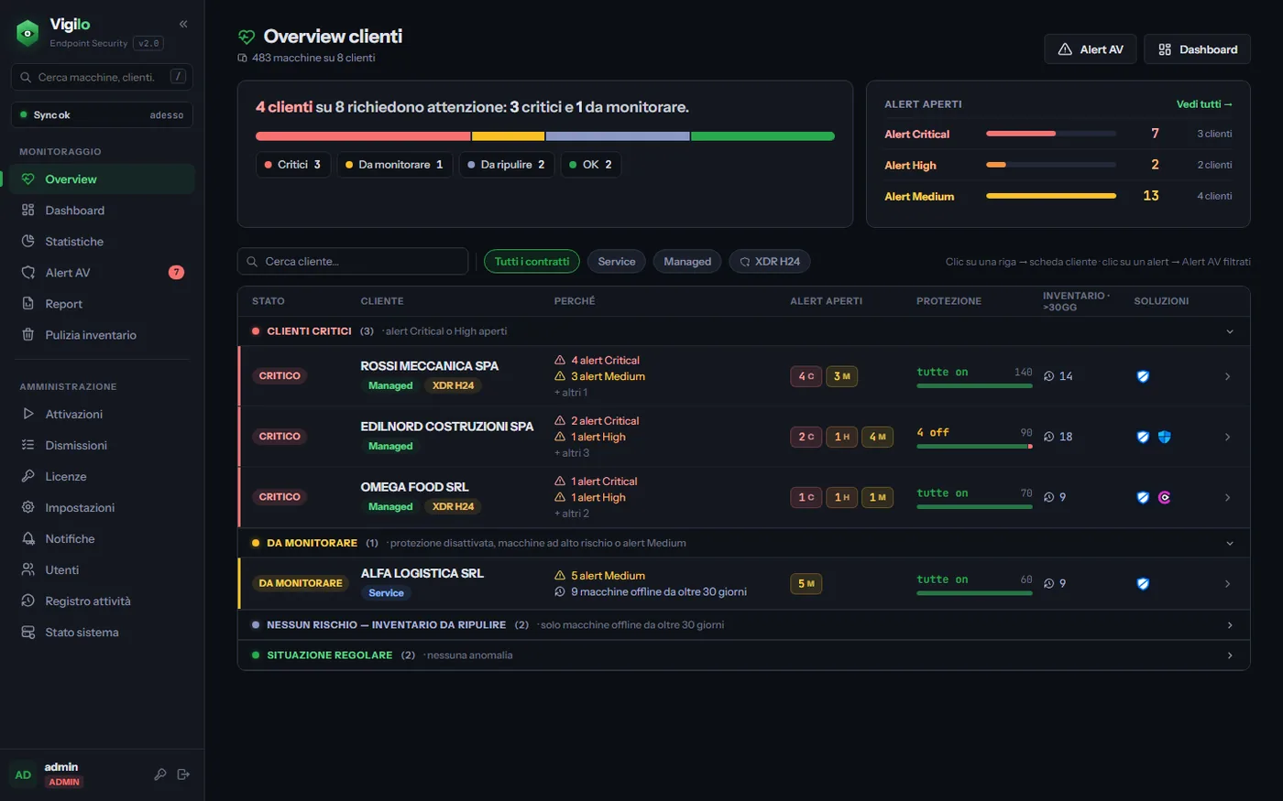Viewport: 1283px width, 801px height.
Task: Click the logout icon in the bottom-left
Action: [x=183, y=774]
